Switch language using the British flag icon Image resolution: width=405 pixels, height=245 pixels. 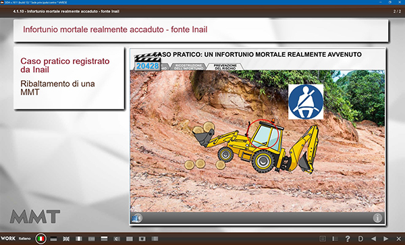(x=66, y=239)
